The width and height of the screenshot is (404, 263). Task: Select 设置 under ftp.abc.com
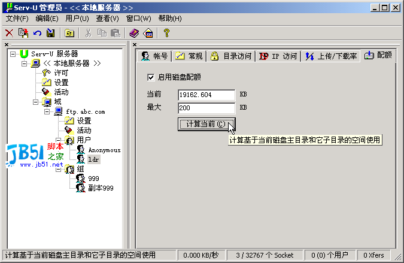pyautogui.click(x=84, y=120)
